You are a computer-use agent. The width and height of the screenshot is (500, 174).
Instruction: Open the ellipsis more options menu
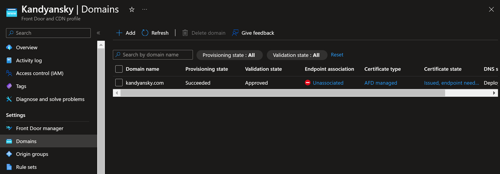click(x=145, y=10)
